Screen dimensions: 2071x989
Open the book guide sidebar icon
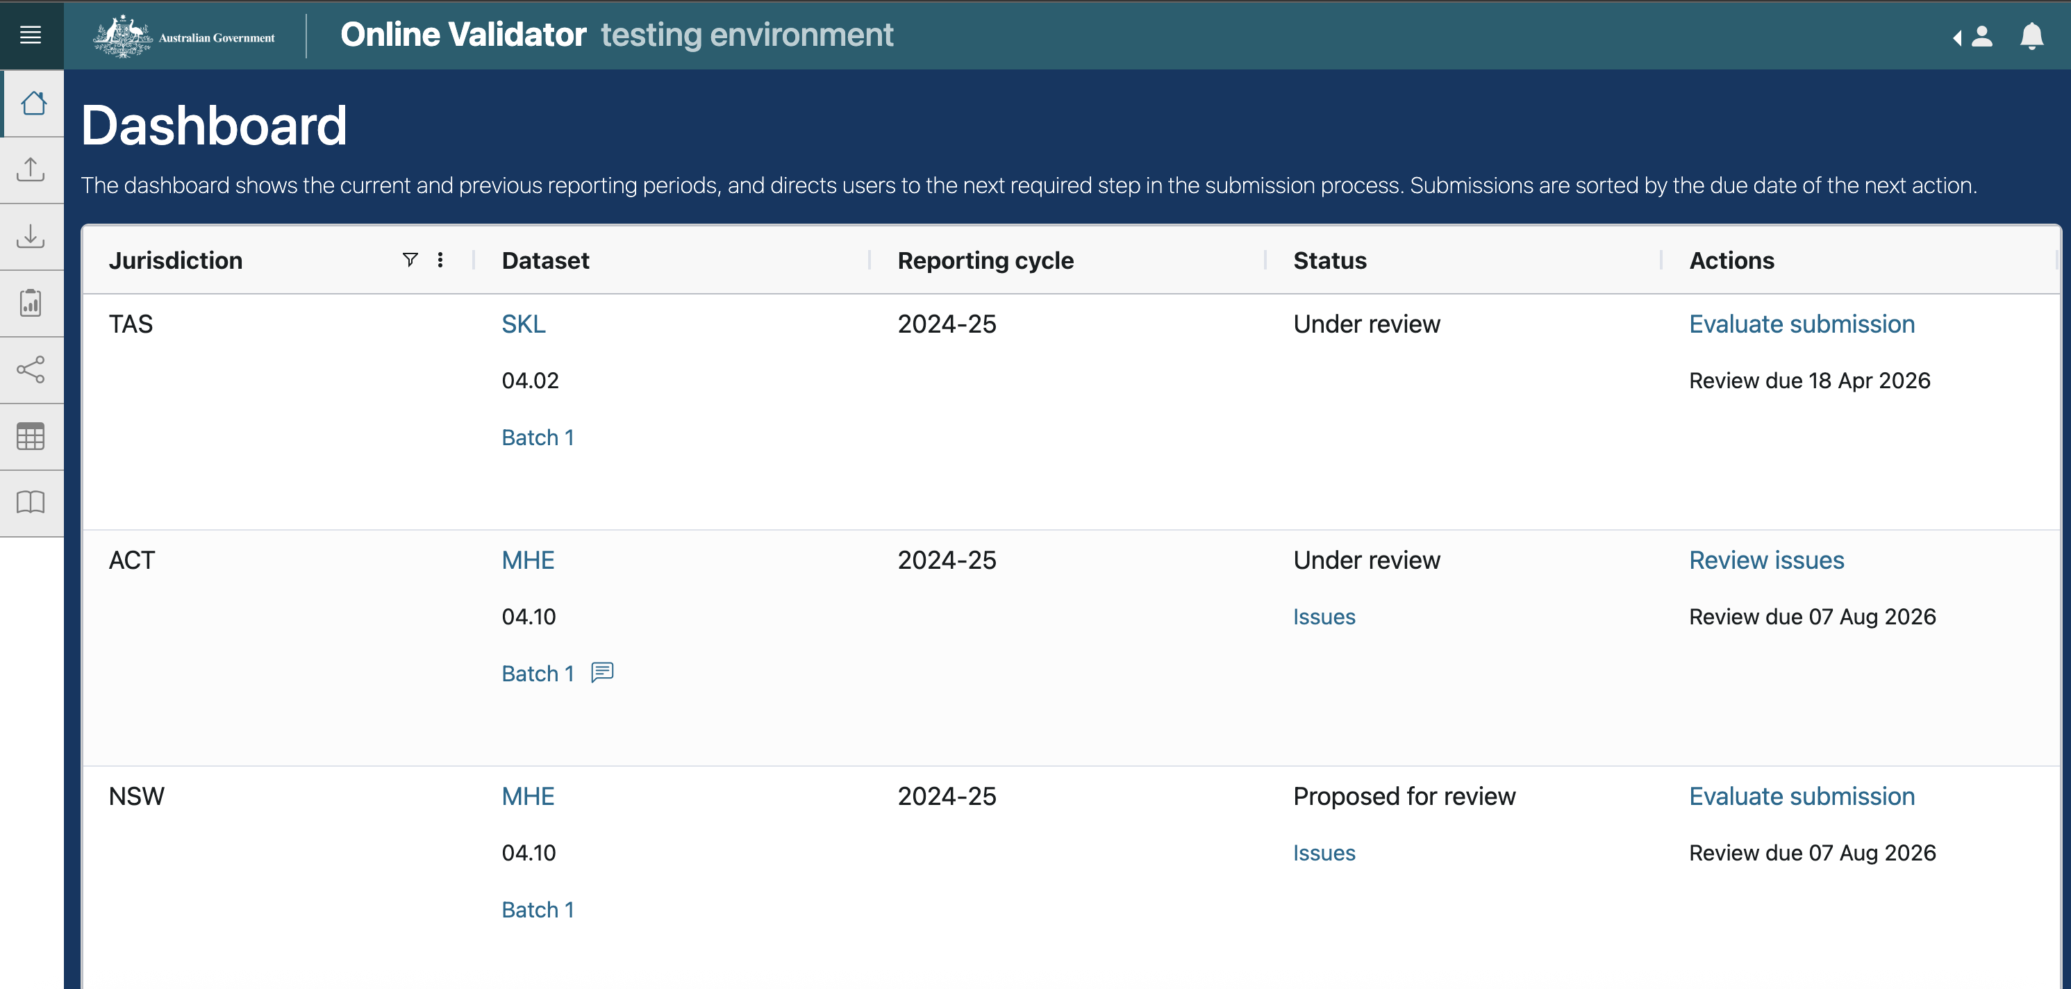coord(31,503)
